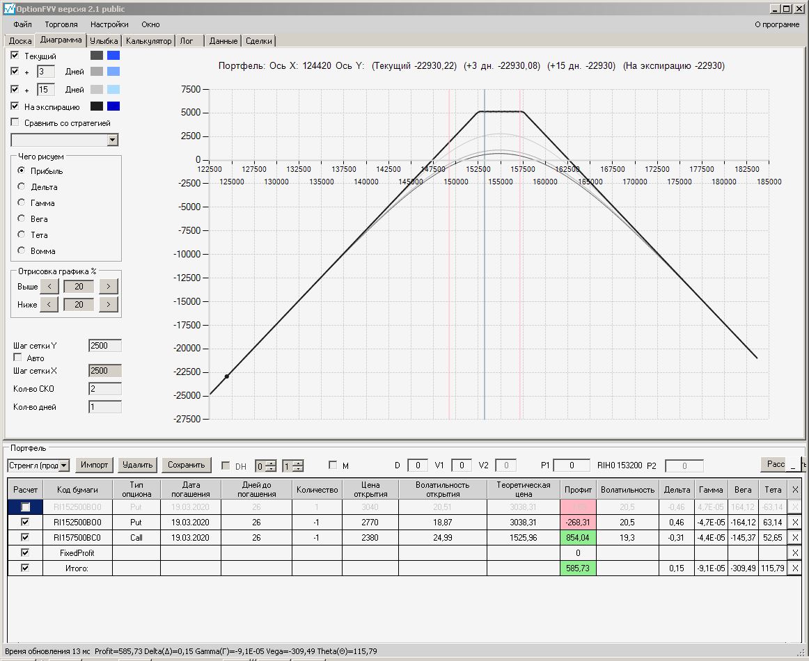This screenshot has height=661, width=809.
Task: Enable Сравнить со стратегией checkbox
Action: click(15, 122)
